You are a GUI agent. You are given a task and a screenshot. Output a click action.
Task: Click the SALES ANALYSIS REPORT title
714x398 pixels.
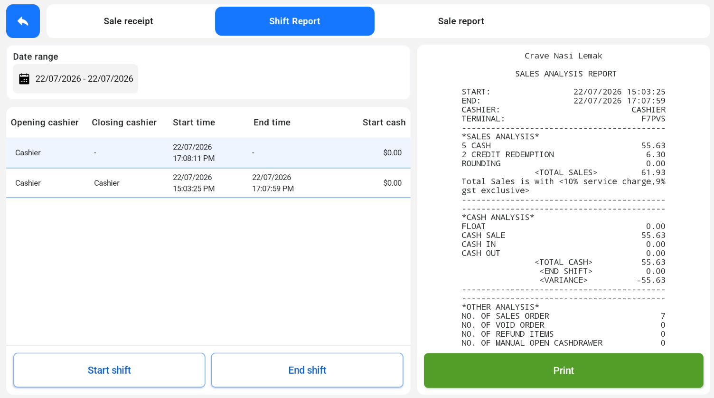point(566,74)
